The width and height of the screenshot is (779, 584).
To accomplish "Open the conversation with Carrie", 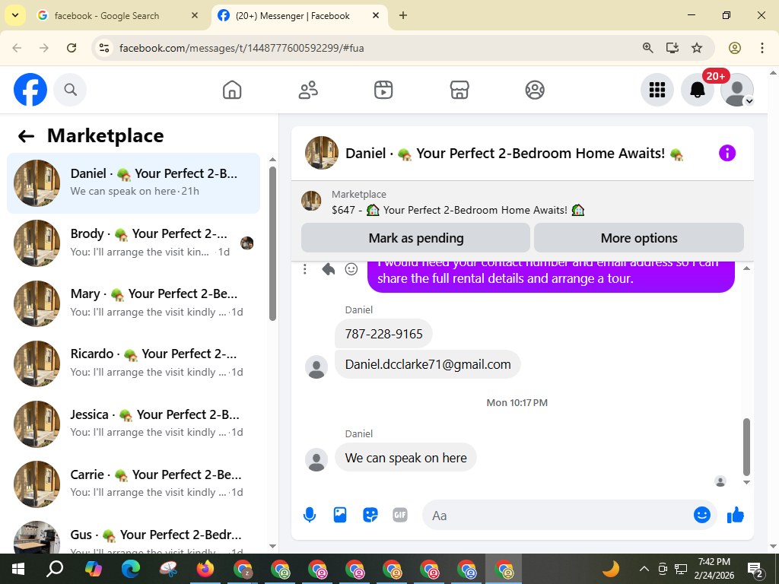I will 133,484.
